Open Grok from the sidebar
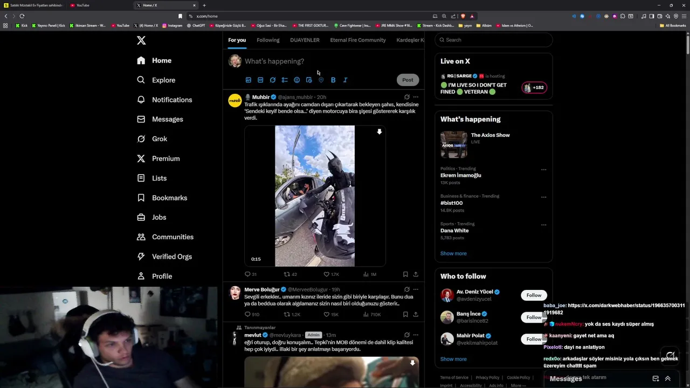The image size is (690, 388). click(x=152, y=138)
